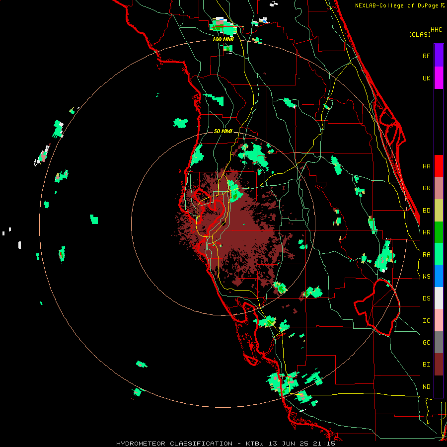The width and height of the screenshot is (447, 447).
Task: Select the GR legend color block
Action: pos(439,188)
